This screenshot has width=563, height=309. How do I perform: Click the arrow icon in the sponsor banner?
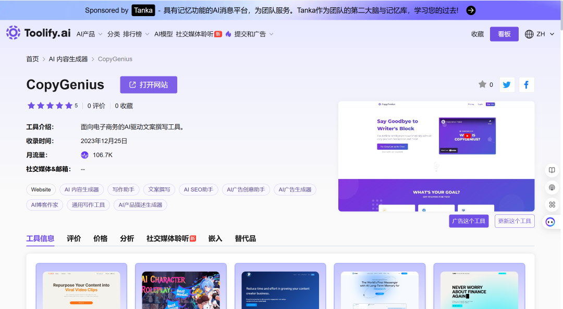[471, 10]
